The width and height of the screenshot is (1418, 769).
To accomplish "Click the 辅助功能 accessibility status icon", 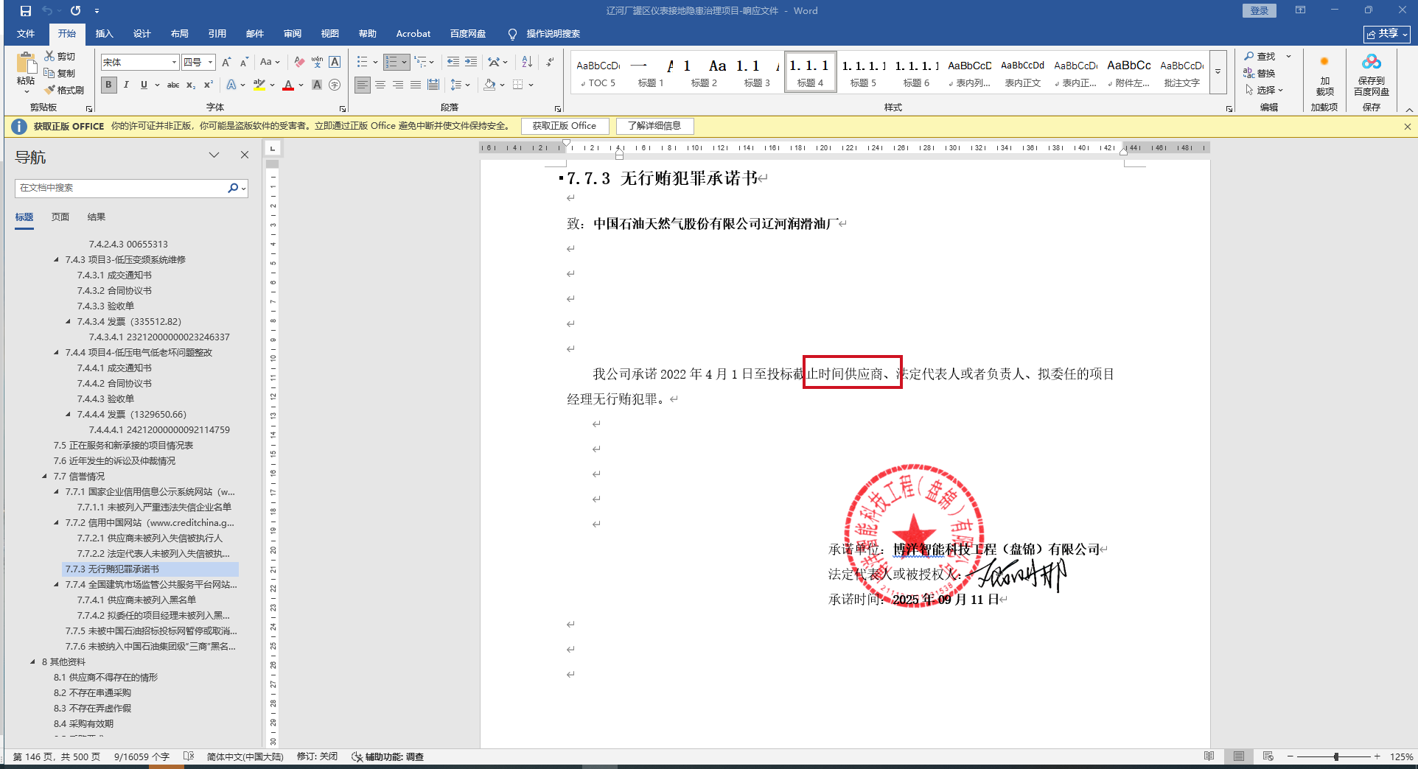I will [x=357, y=756].
